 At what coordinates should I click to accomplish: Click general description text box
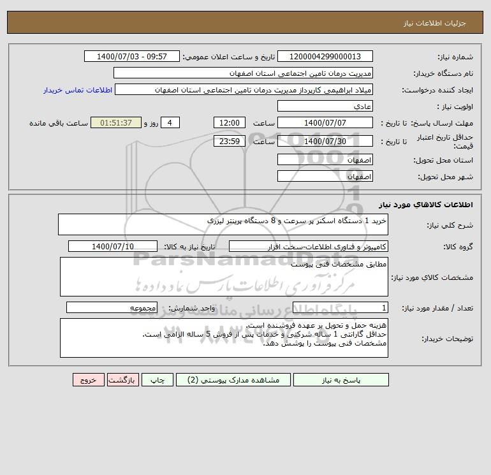tap(223, 224)
